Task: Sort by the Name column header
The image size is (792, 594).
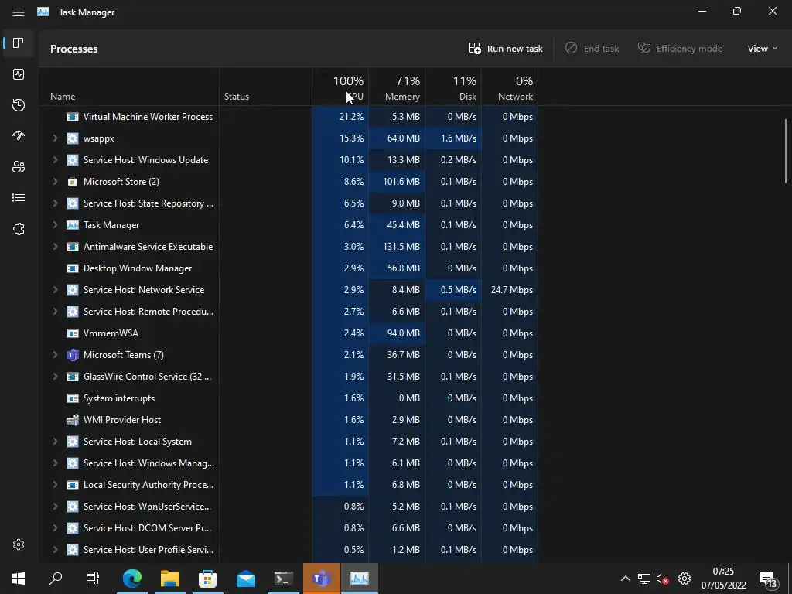Action: click(129, 87)
